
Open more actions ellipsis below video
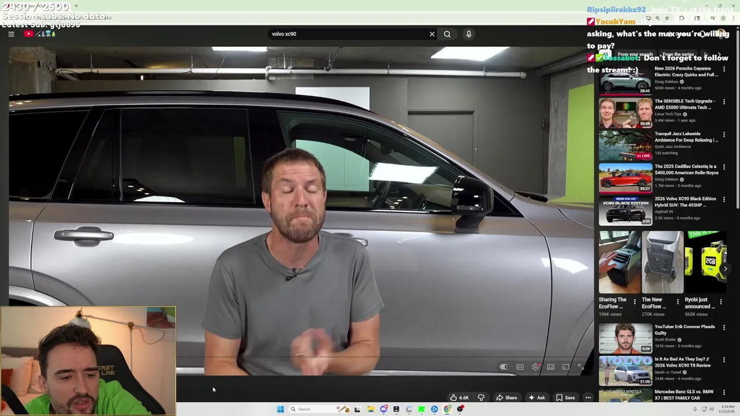588,398
